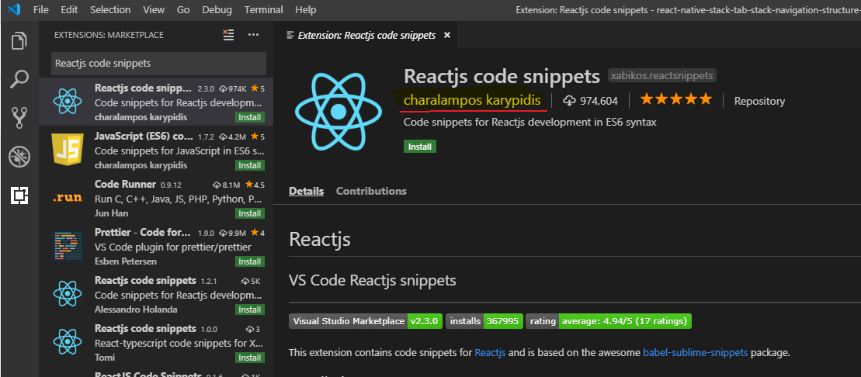Image resolution: width=861 pixels, height=377 pixels.
Task: Install JavaScript (ES6) code snippets
Action: [250, 165]
